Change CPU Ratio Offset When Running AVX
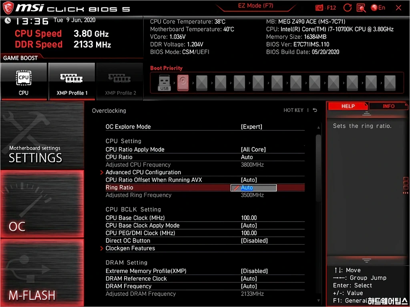Viewport: 410px width, 307px height. 249,180
